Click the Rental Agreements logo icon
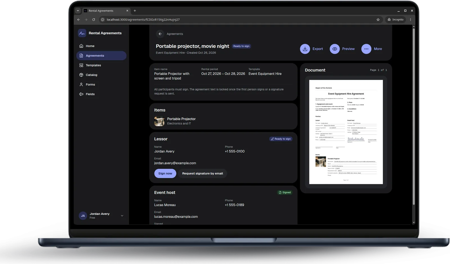Image resolution: width=450 pixels, height=264 pixels. [x=82, y=33]
